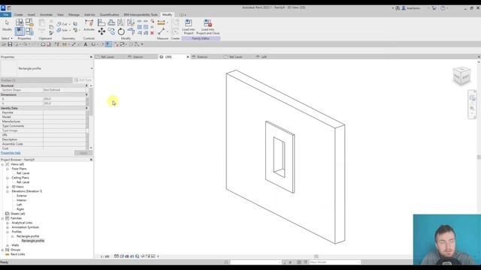The width and height of the screenshot is (481, 270).
Task: Click the Text 'A' icon in quick access toolbar
Action: click(x=86, y=44)
